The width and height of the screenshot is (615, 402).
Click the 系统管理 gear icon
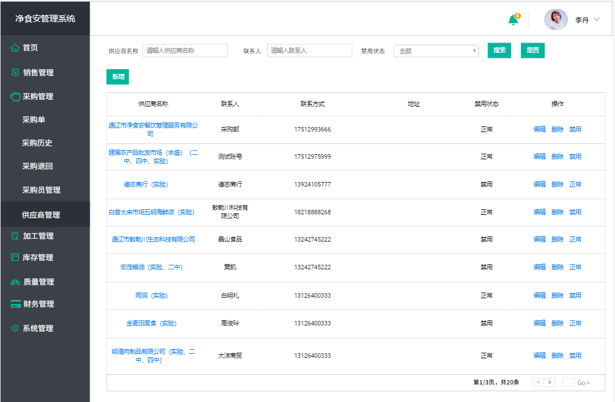coord(15,328)
